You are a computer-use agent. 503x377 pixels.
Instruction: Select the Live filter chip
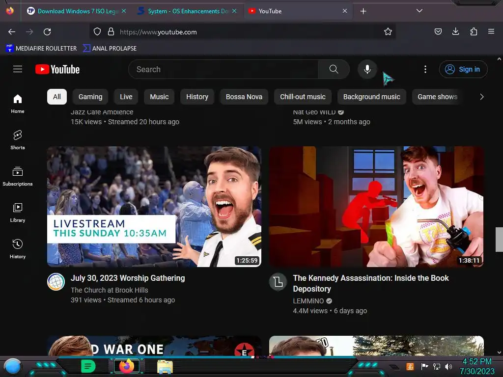pos(126,97)
